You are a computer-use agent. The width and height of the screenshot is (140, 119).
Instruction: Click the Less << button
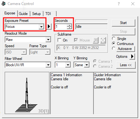[126, 65]
